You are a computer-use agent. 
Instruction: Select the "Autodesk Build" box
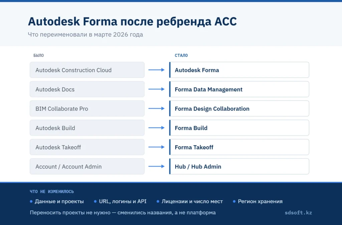87,128
